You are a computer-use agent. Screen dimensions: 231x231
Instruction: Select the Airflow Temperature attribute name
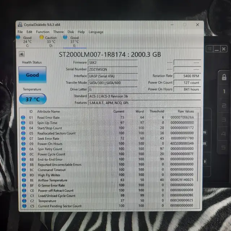[x=53, y=180]
